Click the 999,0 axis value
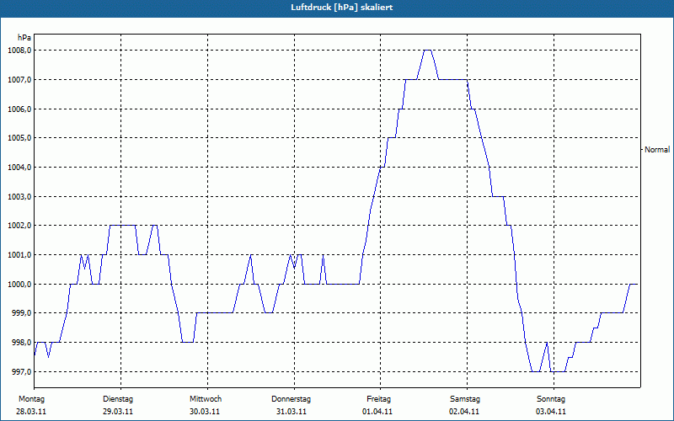Image resolution: width=674 pixels, height=421 pixels. coord(20,313)
